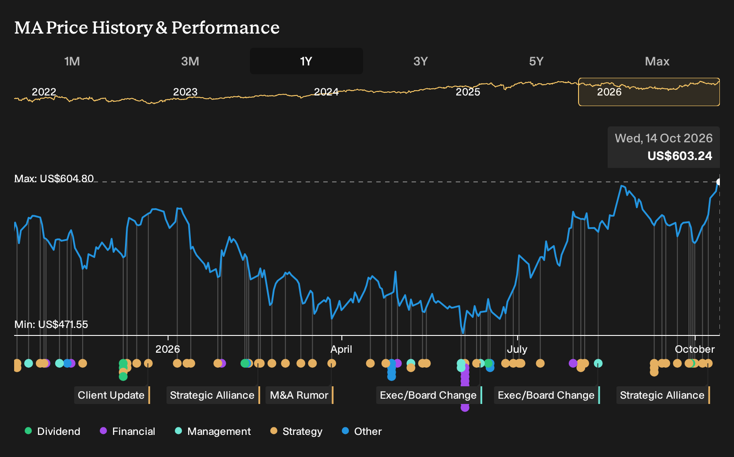Screen dimensions: 734x457
Task: Select the 1M time range tab
Action: tap(72, 61)
